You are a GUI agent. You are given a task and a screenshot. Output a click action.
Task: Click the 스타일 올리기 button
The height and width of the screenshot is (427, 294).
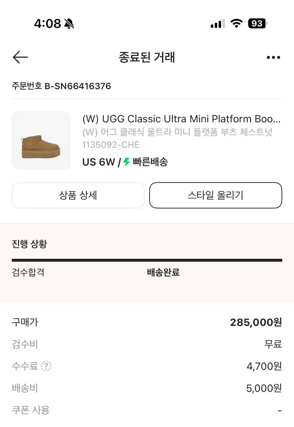pyautogui.click(x=215, y=195)
